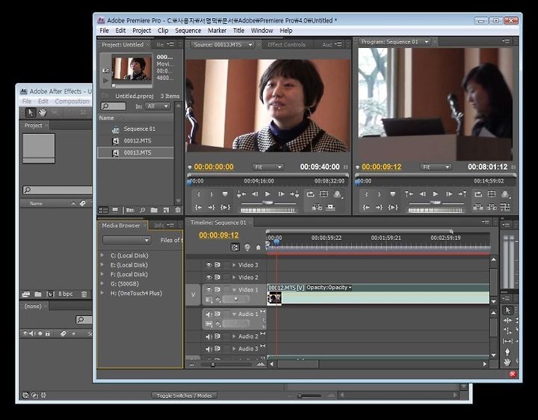This screenshot has height=420, width=538.
Task: Expand H: (OneTouch4 Plus) drive
Action: (102, 293)
